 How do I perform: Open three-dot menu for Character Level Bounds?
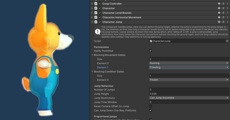coord(227,13)
